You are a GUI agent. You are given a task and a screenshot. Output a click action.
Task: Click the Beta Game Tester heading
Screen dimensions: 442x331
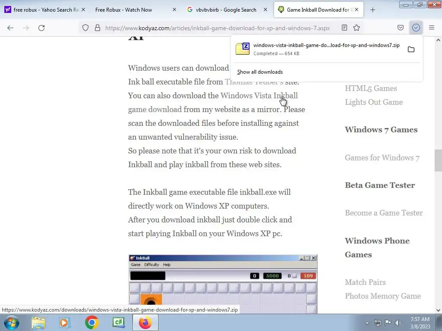coord(380,185)
